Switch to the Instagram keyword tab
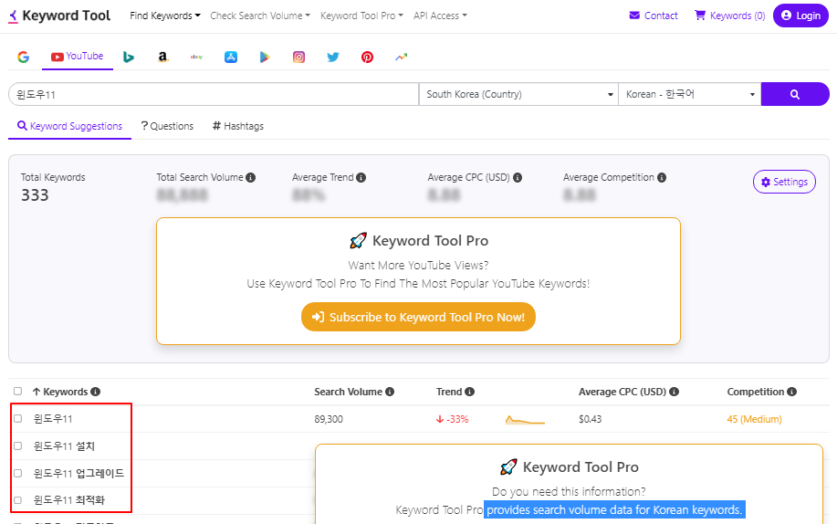Screen dimensions: 837x524 299,57
